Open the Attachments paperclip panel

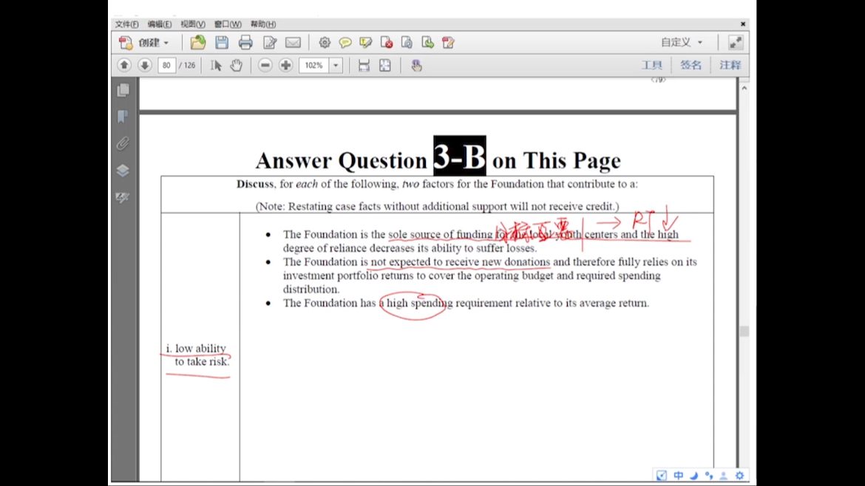(123, 143)
